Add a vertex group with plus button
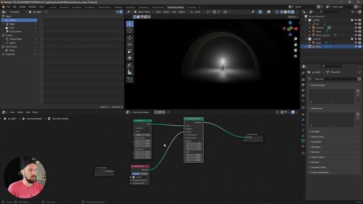The width and height of the screenshot is (363, 204). pyautogui.click(x=358, y=91)
